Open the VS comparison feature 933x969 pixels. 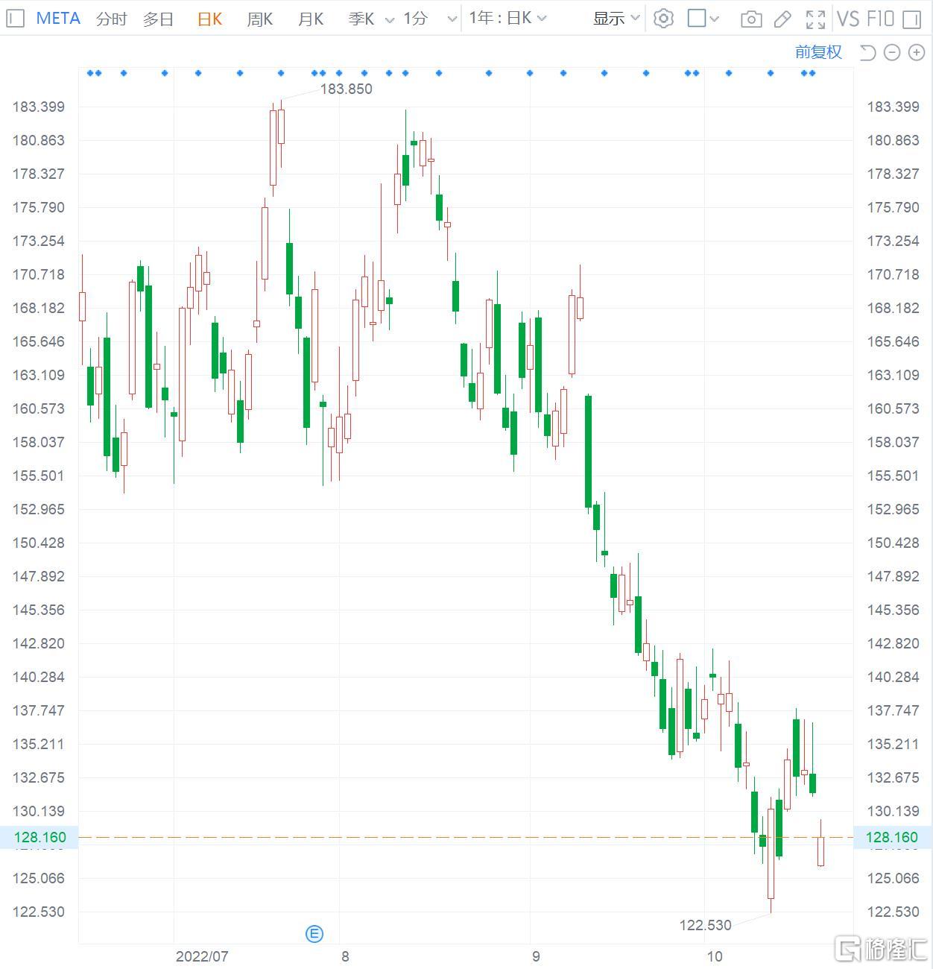point(848,19)
